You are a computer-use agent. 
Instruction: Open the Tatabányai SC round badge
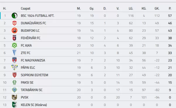pos(14,90)
